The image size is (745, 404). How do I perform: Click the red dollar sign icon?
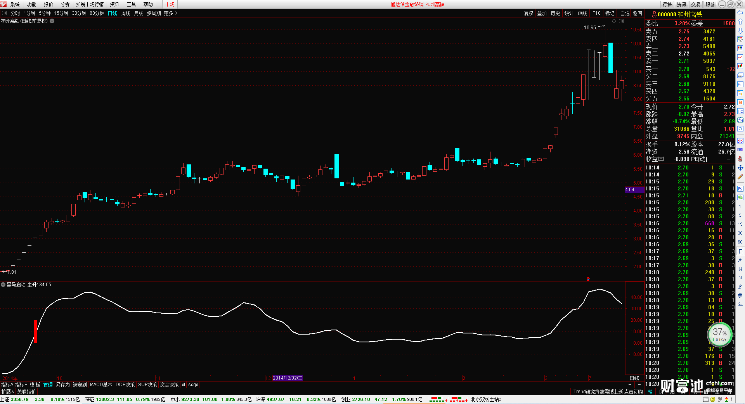click(740, 159)
